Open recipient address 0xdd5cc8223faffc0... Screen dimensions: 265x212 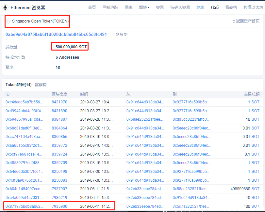tap(191, 119)
